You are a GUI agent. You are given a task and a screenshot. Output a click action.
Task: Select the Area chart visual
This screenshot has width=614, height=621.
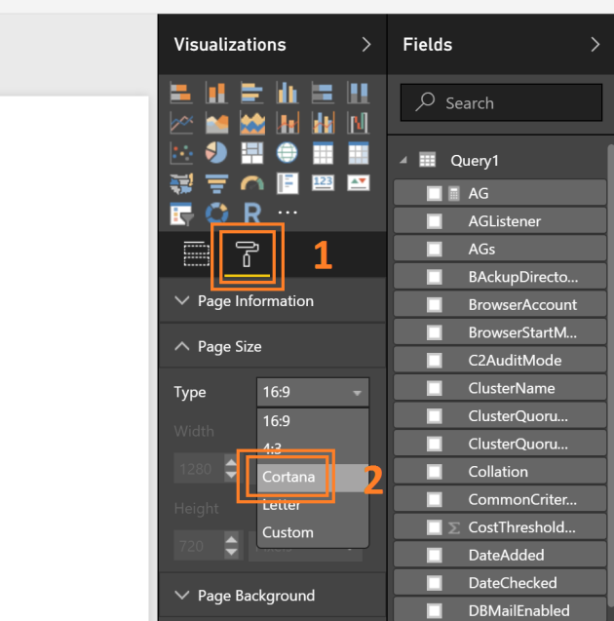pos(216,123)
